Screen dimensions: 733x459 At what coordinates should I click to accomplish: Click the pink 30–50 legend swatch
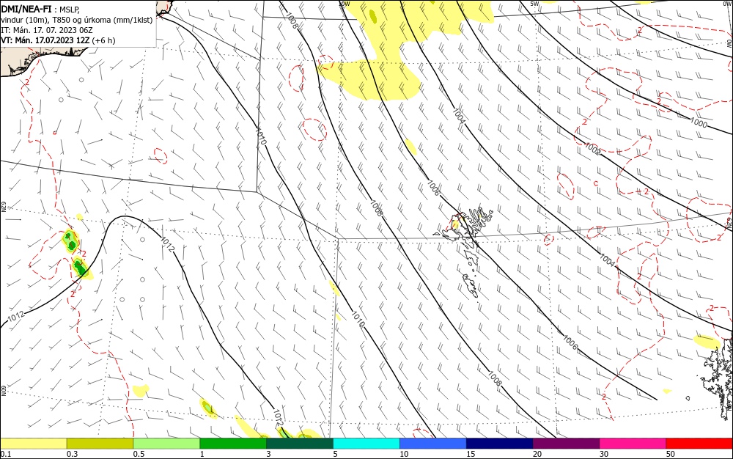(633, 444)
